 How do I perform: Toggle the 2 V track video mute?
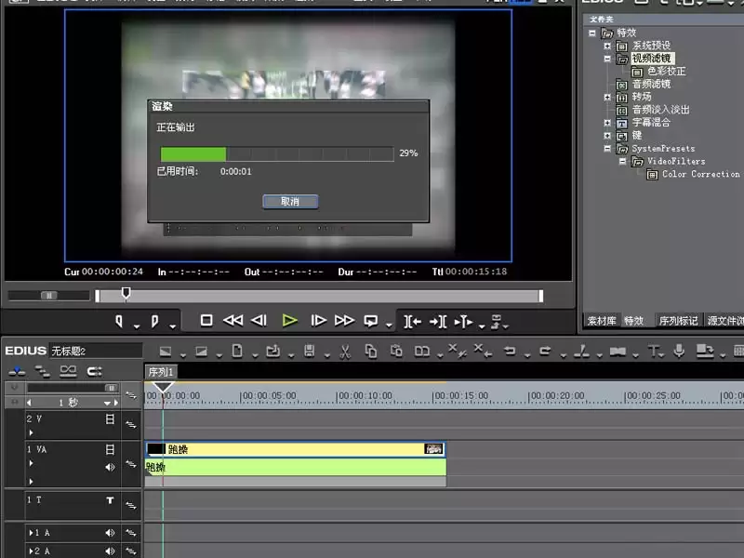pos(110,419)
